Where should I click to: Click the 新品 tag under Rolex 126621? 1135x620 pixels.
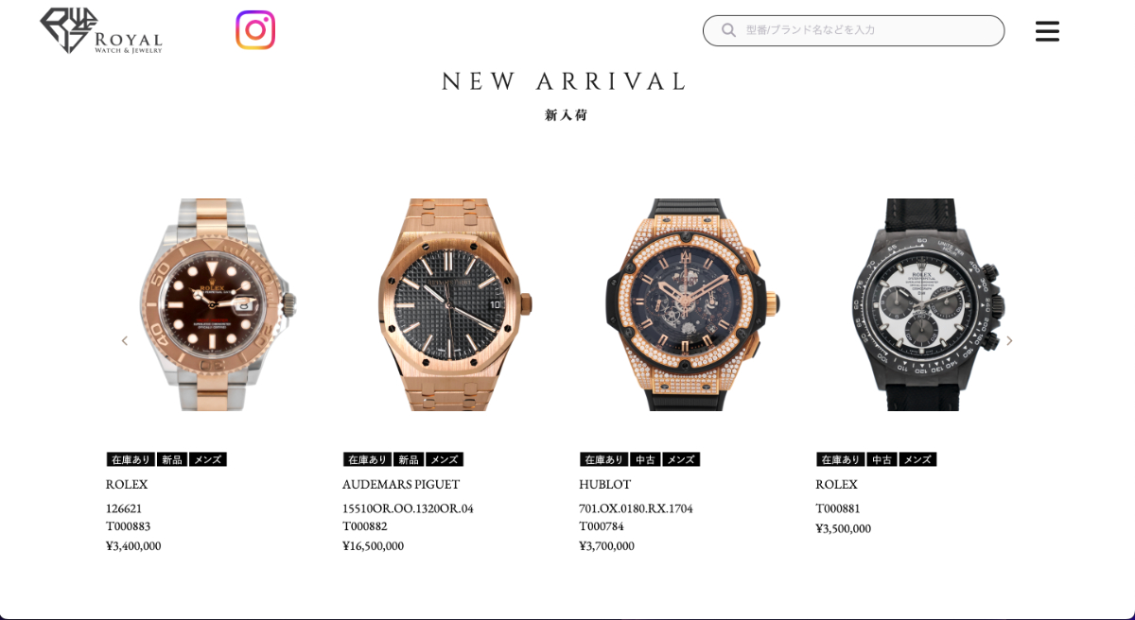172,459
